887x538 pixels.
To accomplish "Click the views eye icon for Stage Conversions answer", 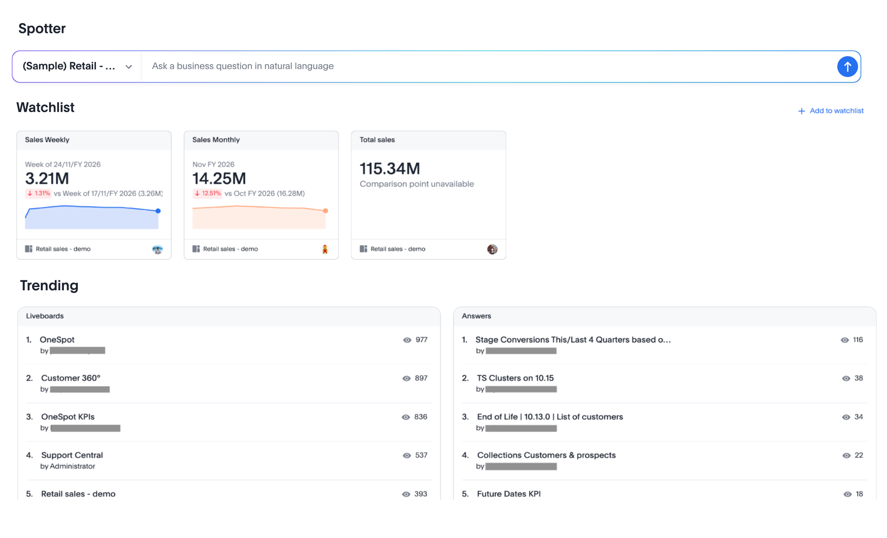I will 844,340.
